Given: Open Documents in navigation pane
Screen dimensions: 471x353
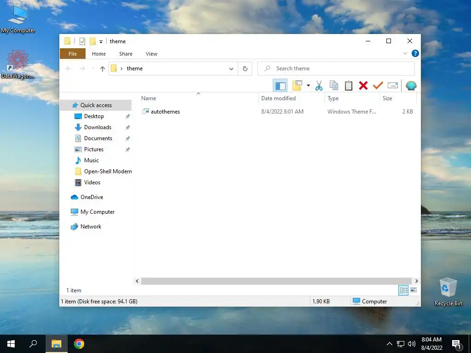Looking at the screenshot, I should (x=98, y=138).
